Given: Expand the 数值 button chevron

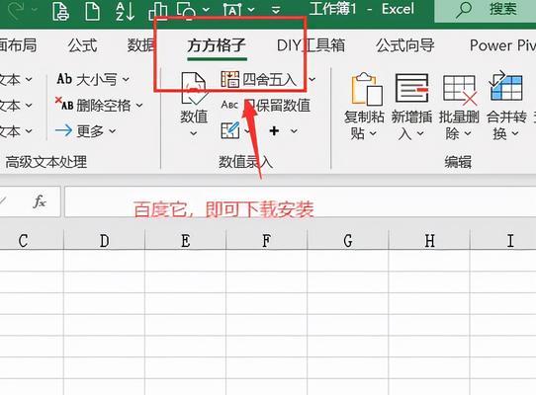Looking at the screenshot, I should pos(194,133).
